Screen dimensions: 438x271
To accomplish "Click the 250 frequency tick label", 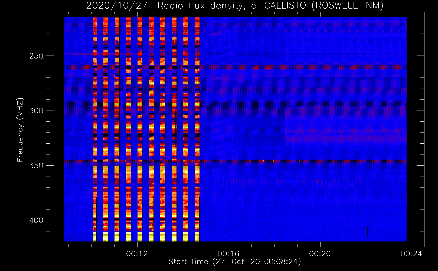I will click(36, 56).
